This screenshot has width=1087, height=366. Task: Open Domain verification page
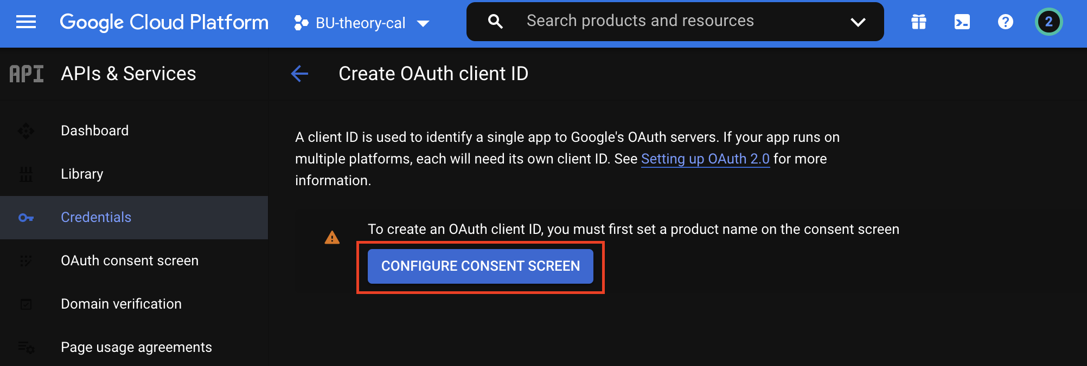pos(134,304)
